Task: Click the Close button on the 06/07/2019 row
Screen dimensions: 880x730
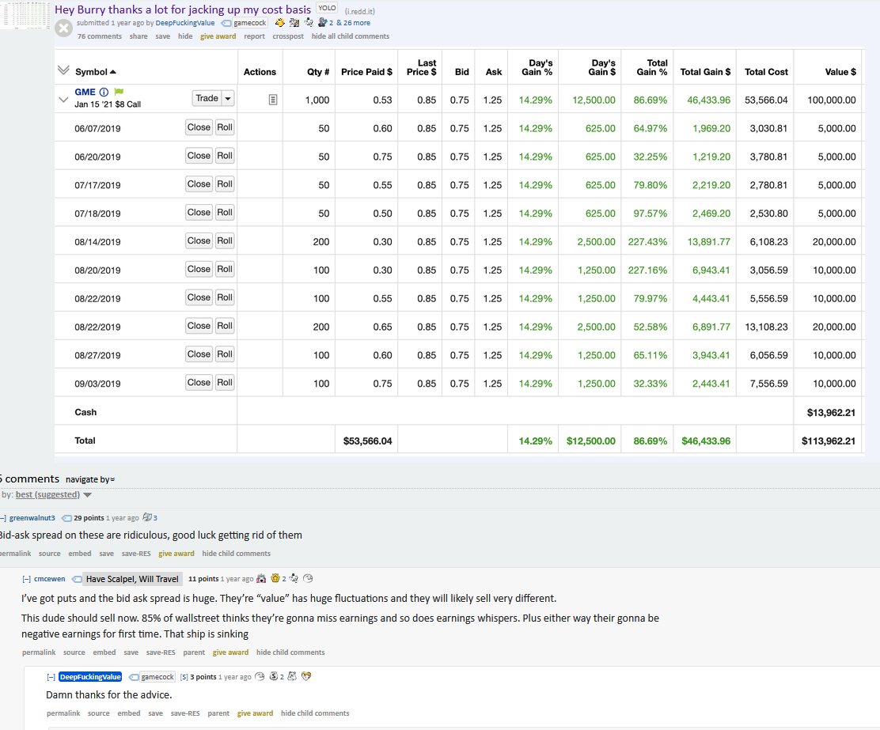Action: [199, 127]
